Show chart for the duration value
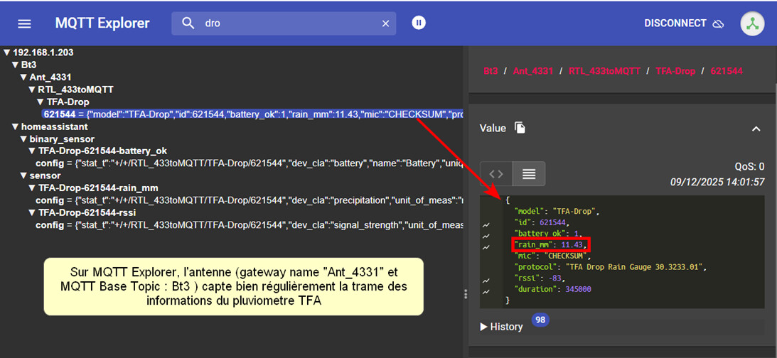This screenshot has height=358, width=777. click(486, 291)
